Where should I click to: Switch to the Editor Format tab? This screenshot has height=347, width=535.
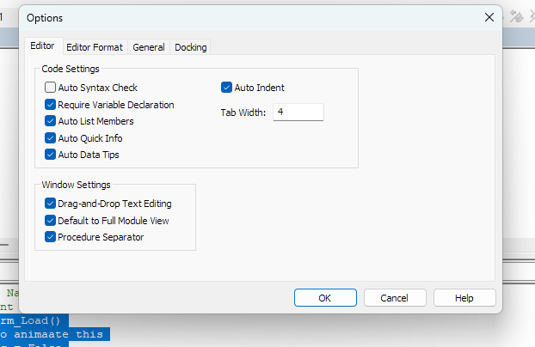pos(95,47)
